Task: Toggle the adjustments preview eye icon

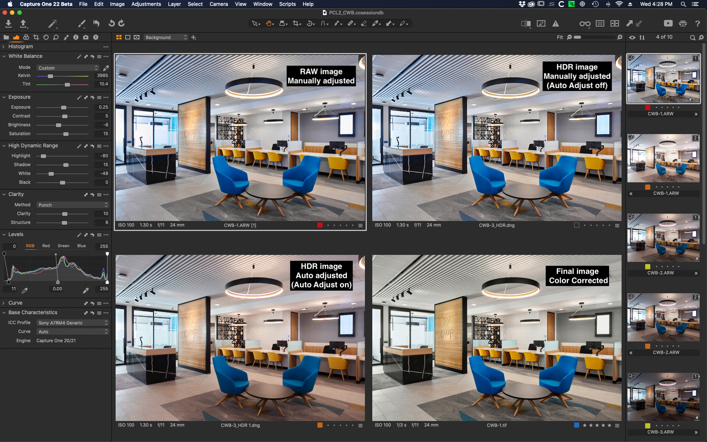Action: 633,37
